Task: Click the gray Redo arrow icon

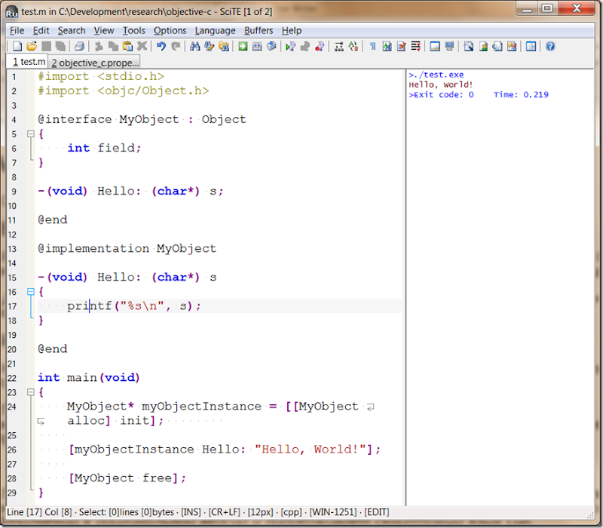Action: point(176,47)
